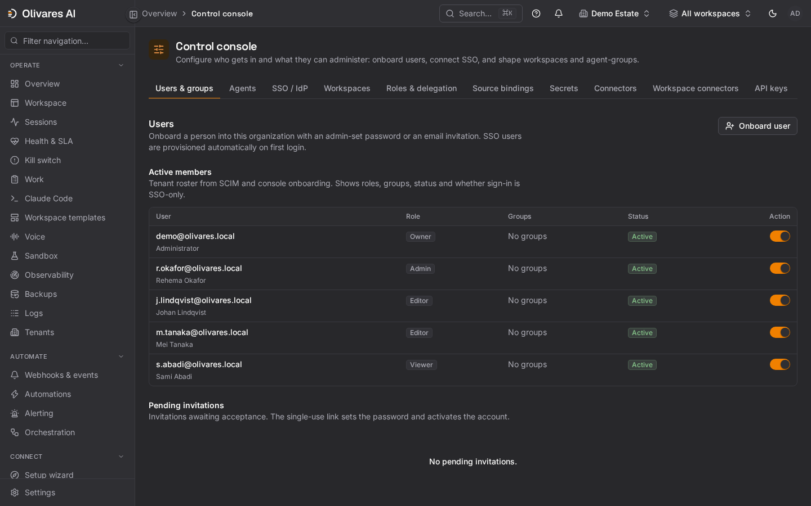The height and width of the screenshot is (506, 811).
Task: Collapse the OPERATE section chevron
Action: 121,65
